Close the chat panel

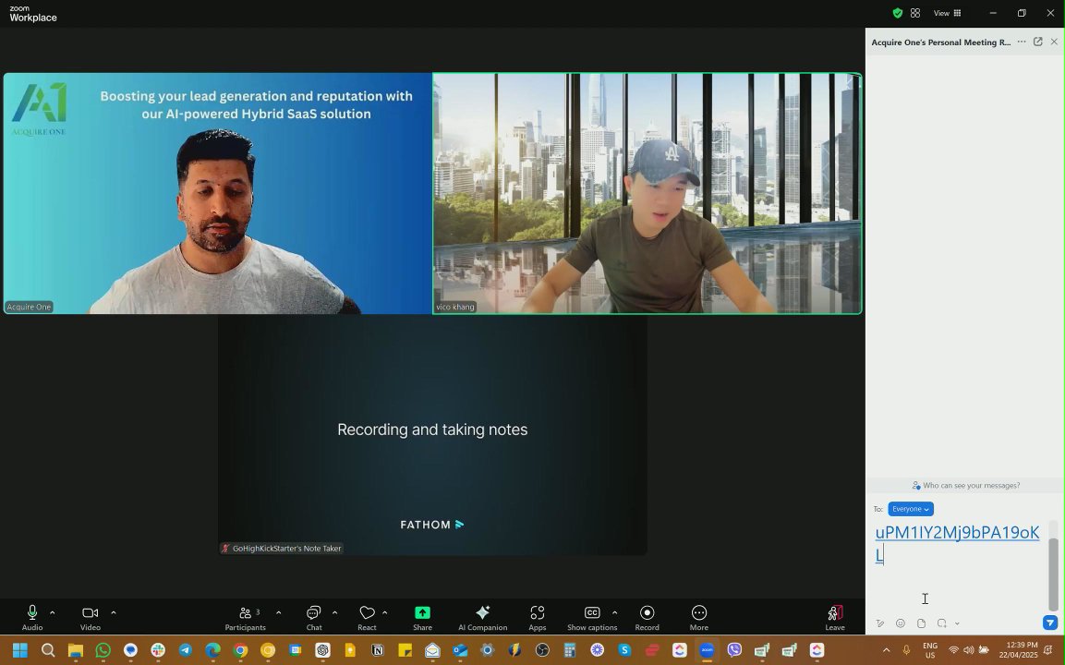(1054, 42)
